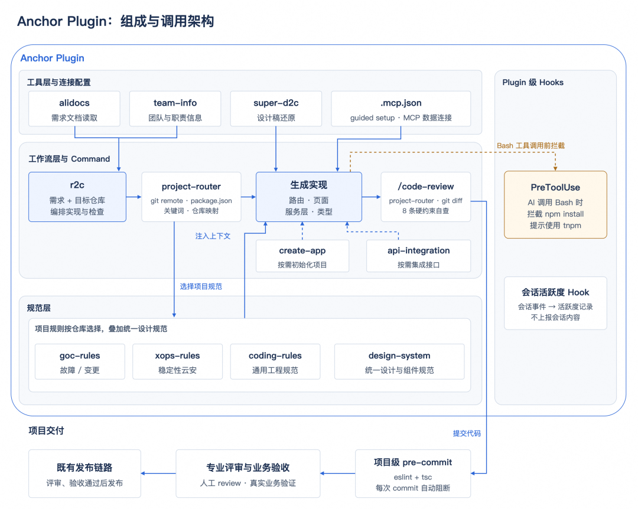638x509 pixels.
Task: Click '编排实现与检查' text
Action: click(x=77, y=211)
